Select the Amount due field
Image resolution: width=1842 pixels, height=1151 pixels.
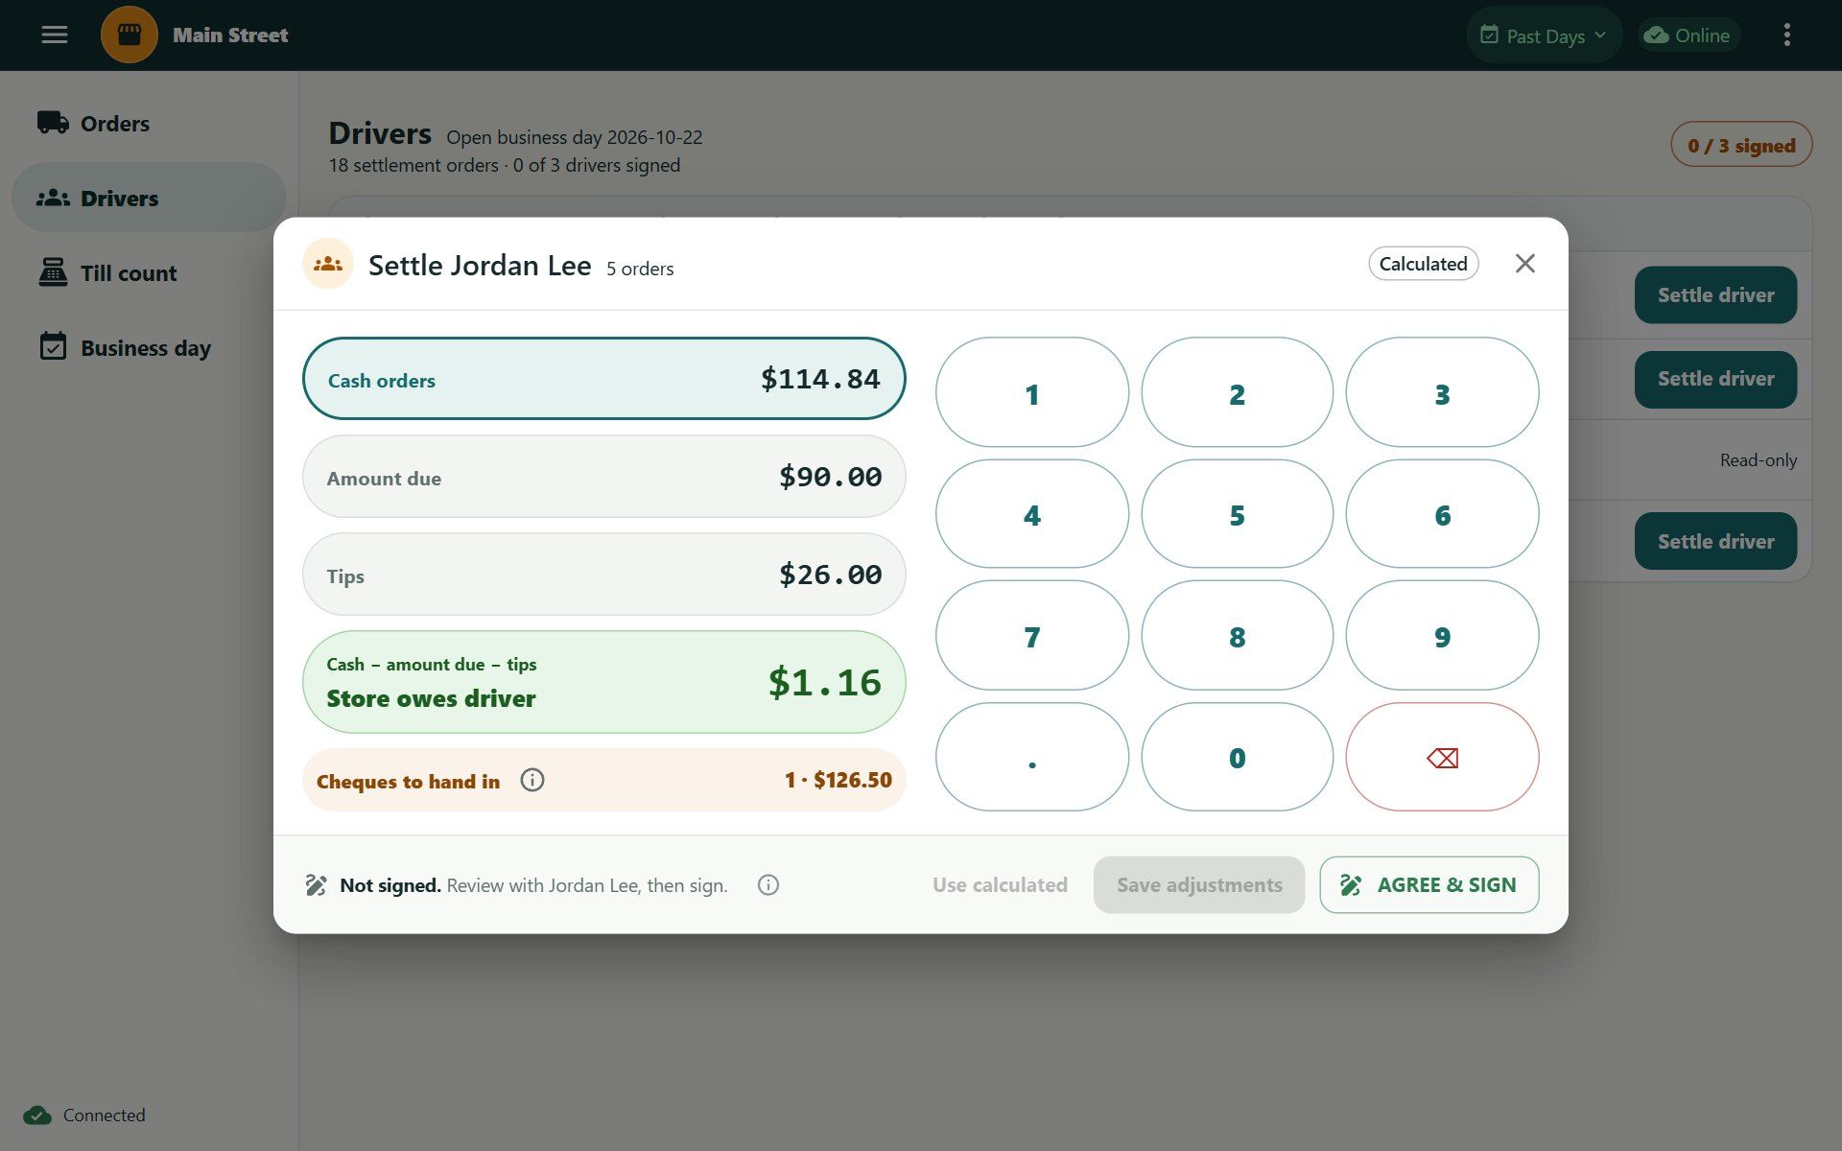tap(604, 477)
